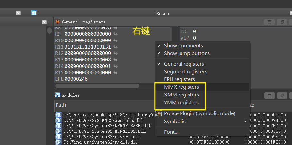The height and width of the screenshot is (145, 292).
Task: Select the EFL value 00000246
Action: 76,79
